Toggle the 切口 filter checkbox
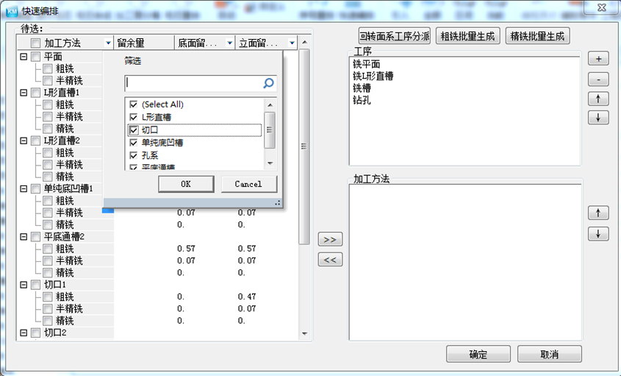The height and width of the screenshot is (376, 621). click(133, 130)
